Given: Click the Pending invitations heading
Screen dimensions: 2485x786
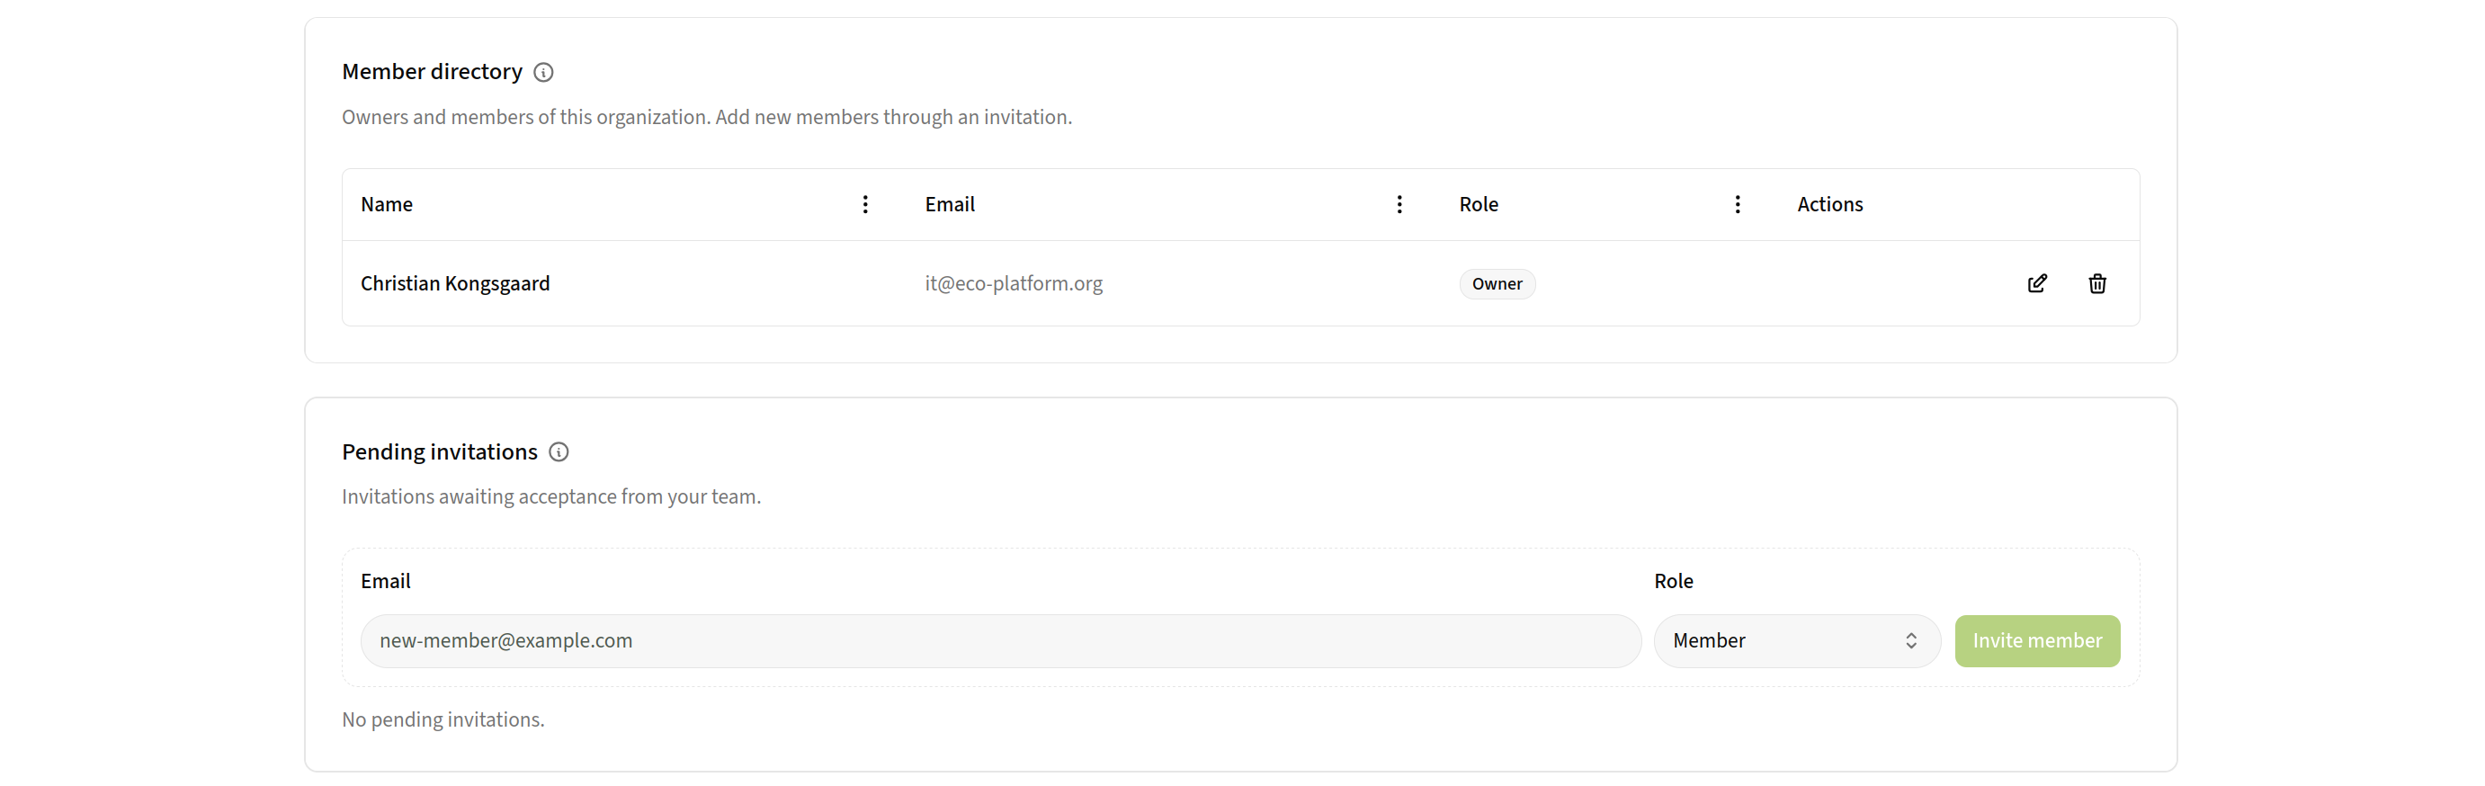Looking at the screenshot, I should 440,452.
